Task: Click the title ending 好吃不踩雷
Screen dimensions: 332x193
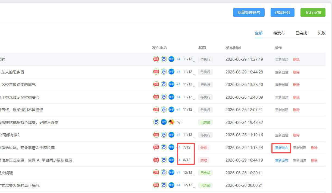Action: (29, 123)
